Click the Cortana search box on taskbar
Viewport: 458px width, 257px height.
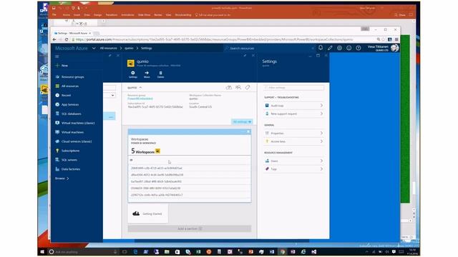[83, 252]
